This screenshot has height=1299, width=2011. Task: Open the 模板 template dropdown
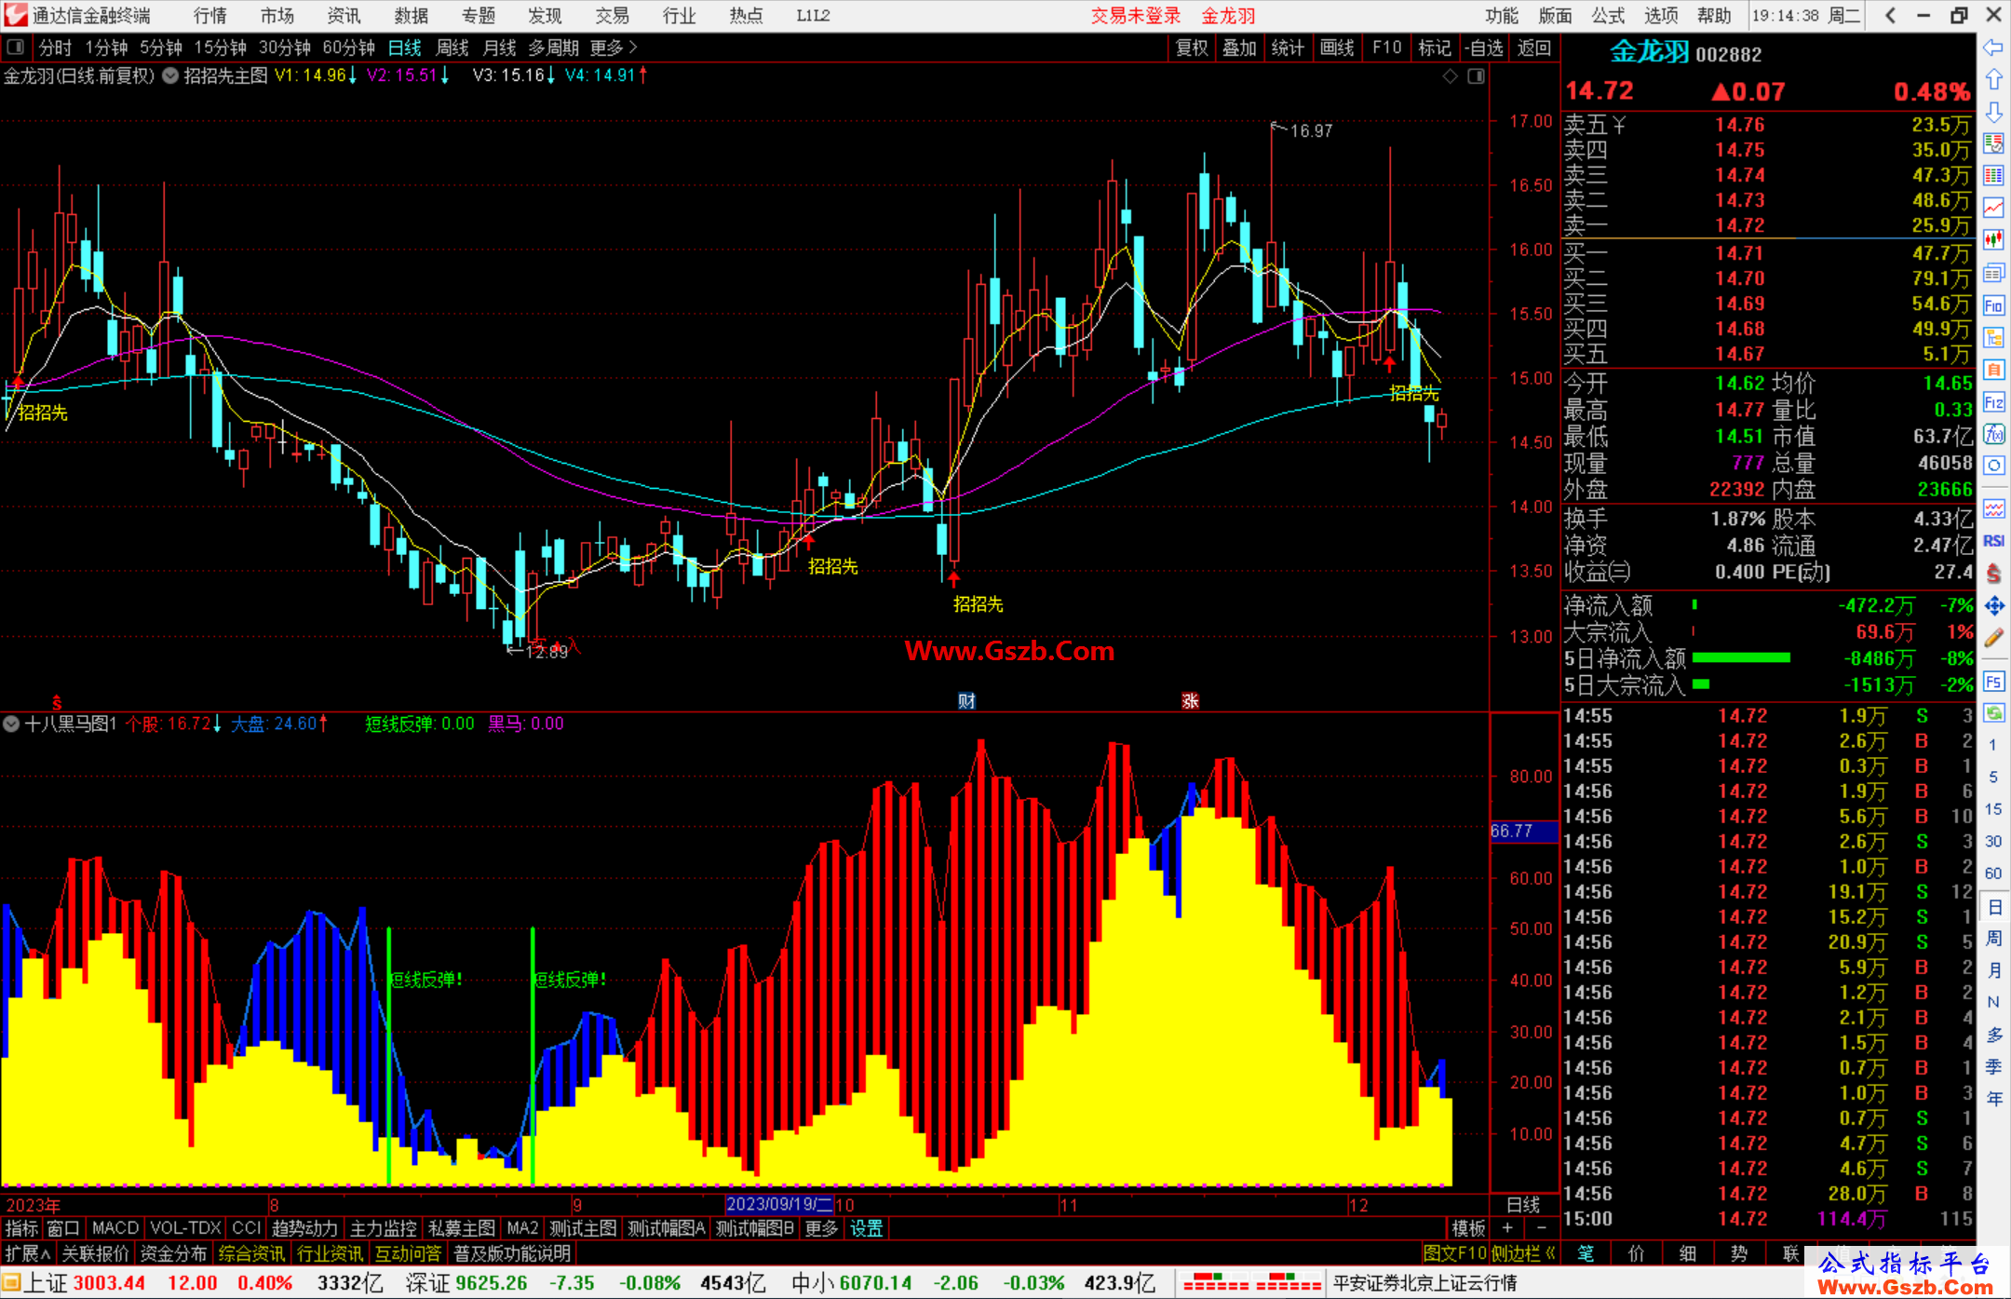pos(1468,1228)
